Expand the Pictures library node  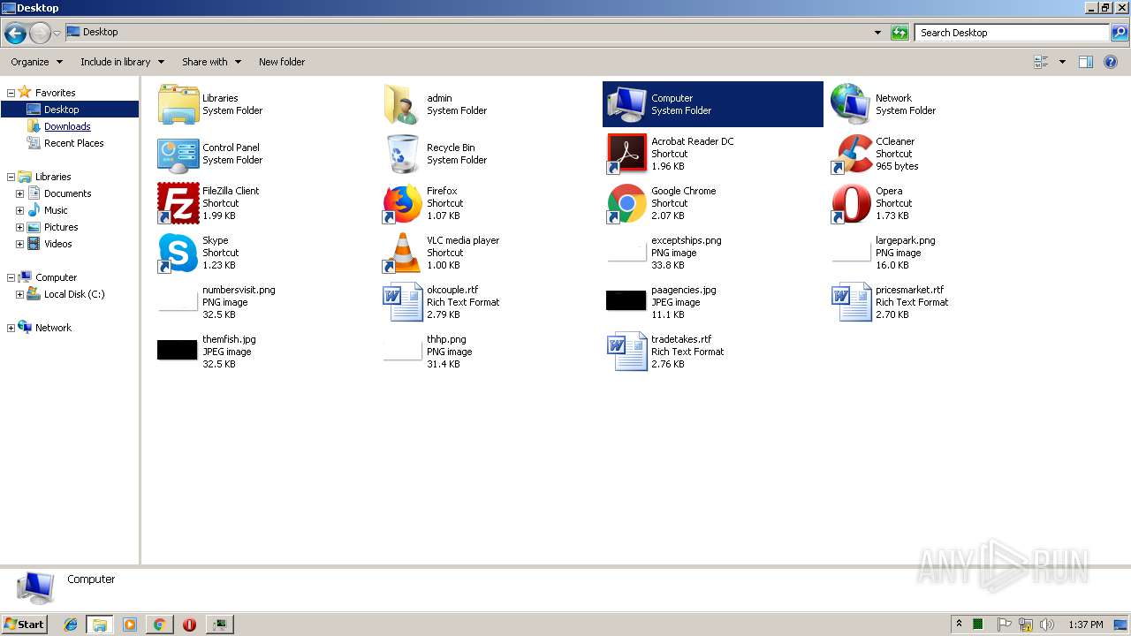pyautogui.click(x=19, y=227)
